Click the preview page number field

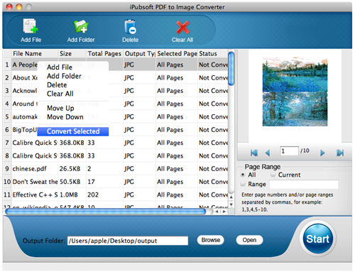coord(289,151)
